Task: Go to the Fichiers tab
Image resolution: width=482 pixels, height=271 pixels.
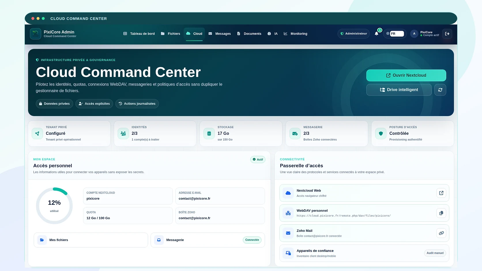Action: 170,34
